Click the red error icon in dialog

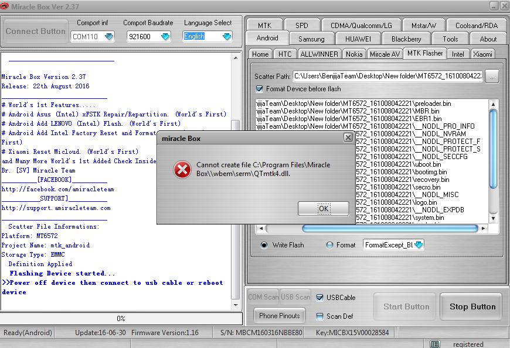coord(182,170)
